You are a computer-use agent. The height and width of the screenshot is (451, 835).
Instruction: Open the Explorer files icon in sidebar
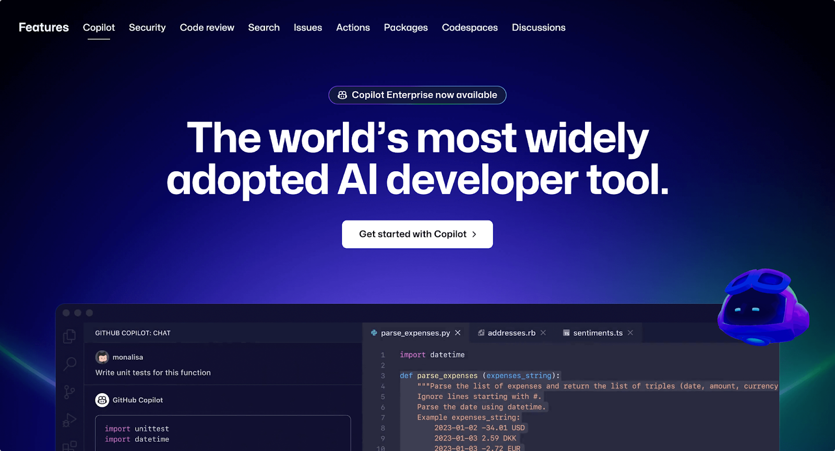click(69, 336)
